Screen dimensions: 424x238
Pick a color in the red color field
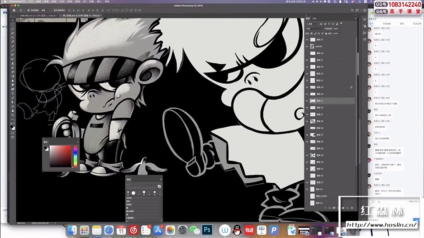[x=60, y=156]
